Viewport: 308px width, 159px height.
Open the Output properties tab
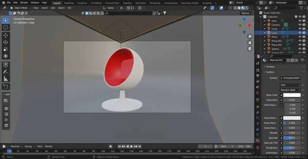[258, 76]
